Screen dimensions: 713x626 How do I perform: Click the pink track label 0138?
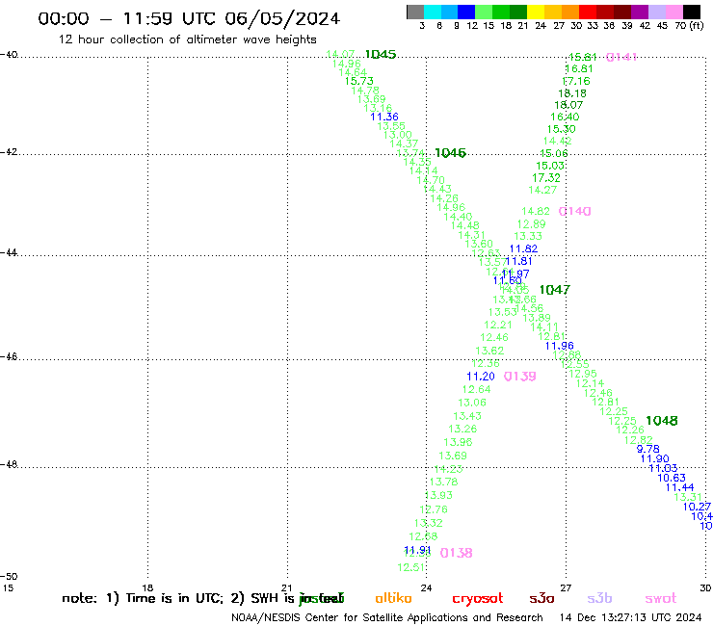(456, 553)
